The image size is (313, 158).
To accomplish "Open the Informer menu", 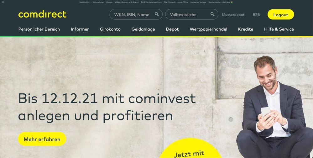I will pyautogui.click(x=80, y=29).
